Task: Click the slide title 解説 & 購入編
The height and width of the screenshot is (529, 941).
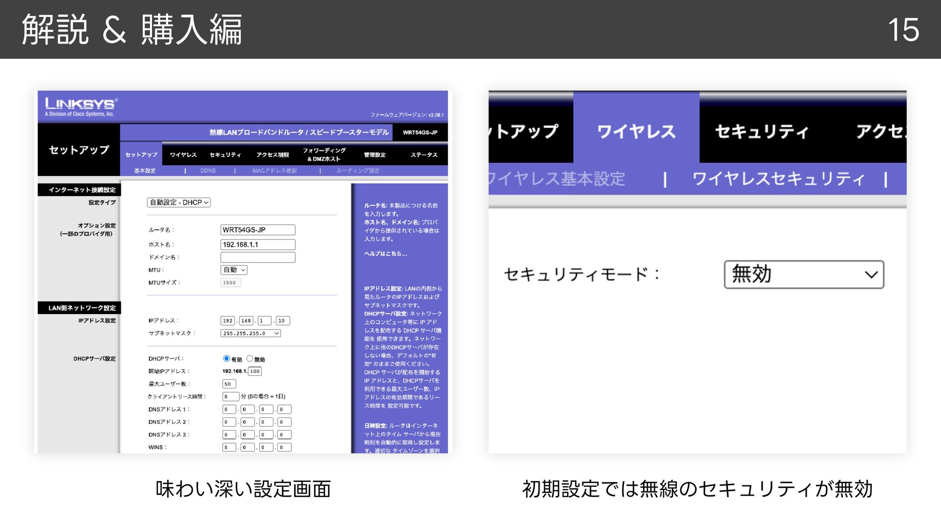Action: point(132,29)
